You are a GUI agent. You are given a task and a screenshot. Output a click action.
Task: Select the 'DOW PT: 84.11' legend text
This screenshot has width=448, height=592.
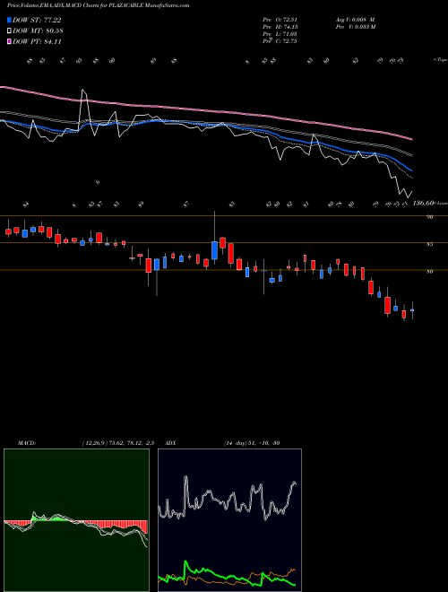(37, 41)
